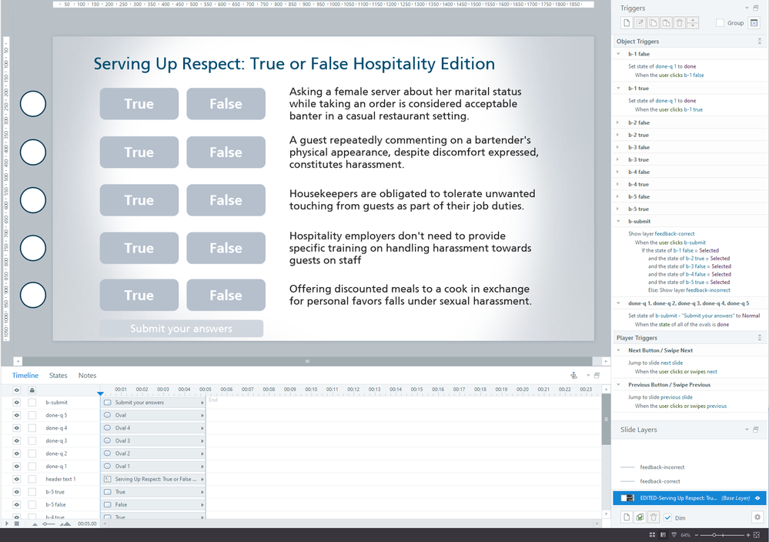Fit slide to window icon
Image resolution: width=769 pixels, height=542 pixels.
(756, 534)
